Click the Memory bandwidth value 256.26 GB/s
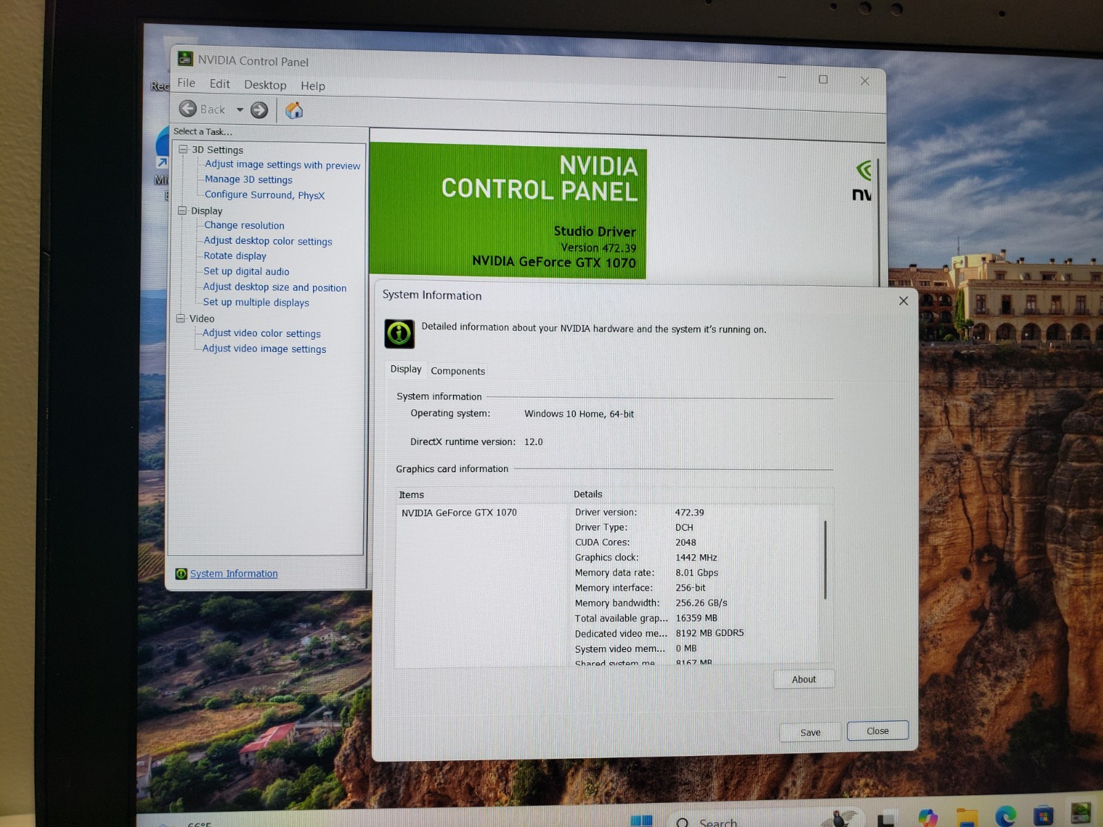The width and height of the screenshot is (1103, 827). coord(702,603)
